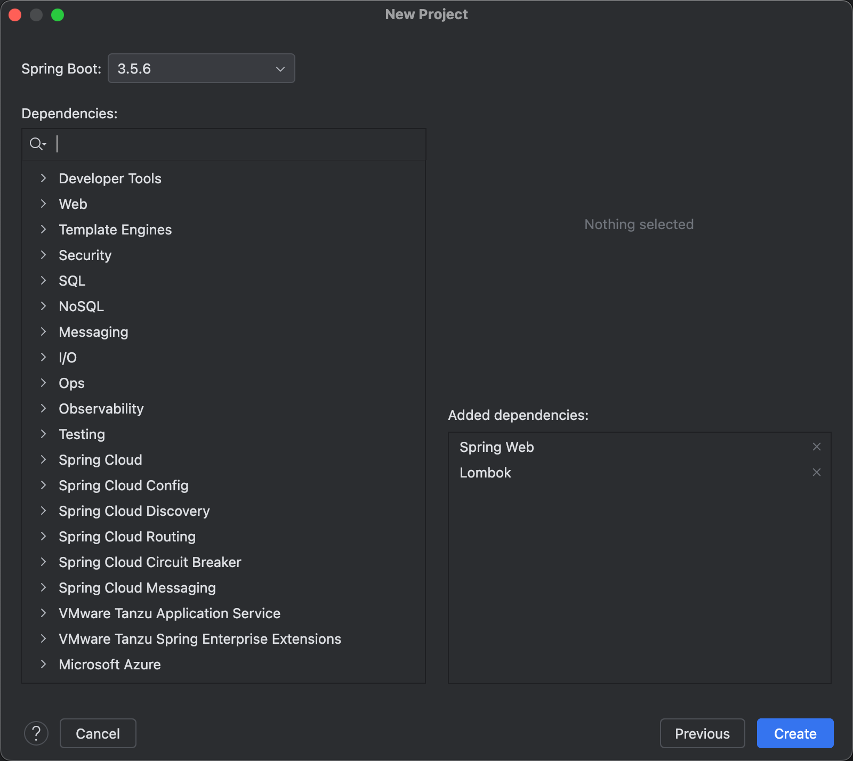
Task: Close the New Project window
Action: pos(15,15)
